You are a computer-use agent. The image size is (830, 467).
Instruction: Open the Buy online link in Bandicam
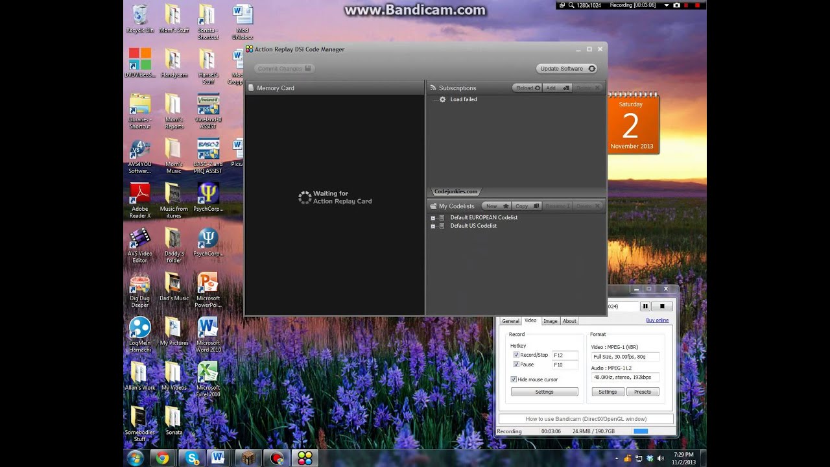657,320
